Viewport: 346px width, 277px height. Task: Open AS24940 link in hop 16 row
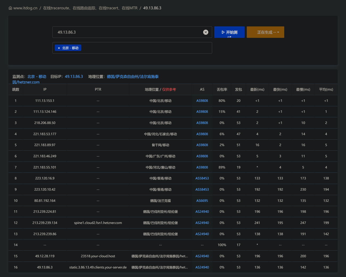pos(202,267)
